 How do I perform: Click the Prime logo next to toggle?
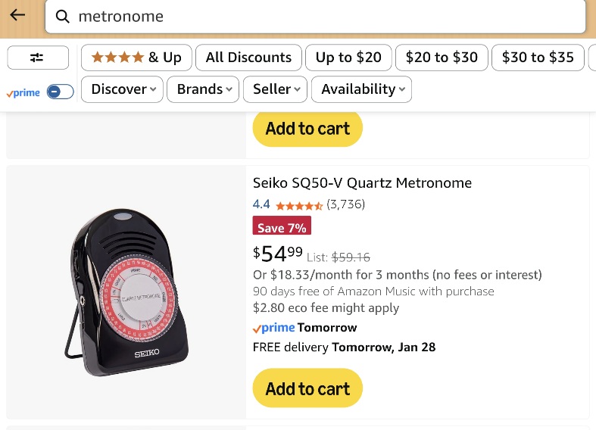(23, 92)
